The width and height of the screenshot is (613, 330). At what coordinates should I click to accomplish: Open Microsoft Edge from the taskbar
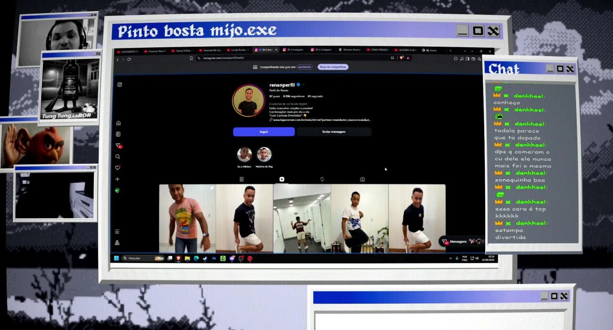(x=196, y=258)
